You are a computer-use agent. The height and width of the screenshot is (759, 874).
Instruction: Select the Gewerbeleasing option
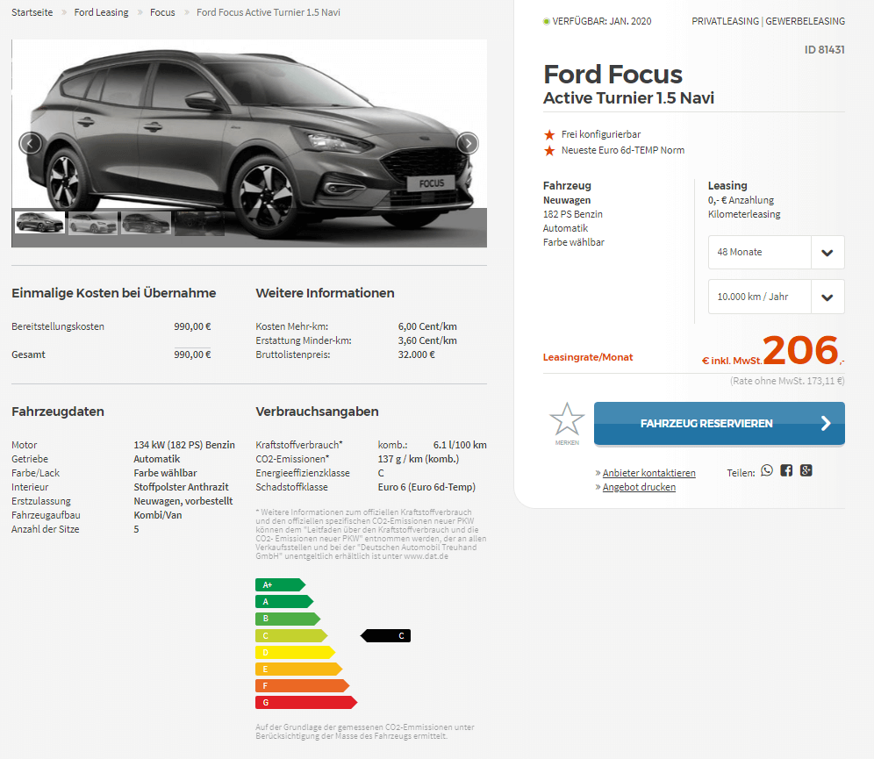click(x=805, y=21)
